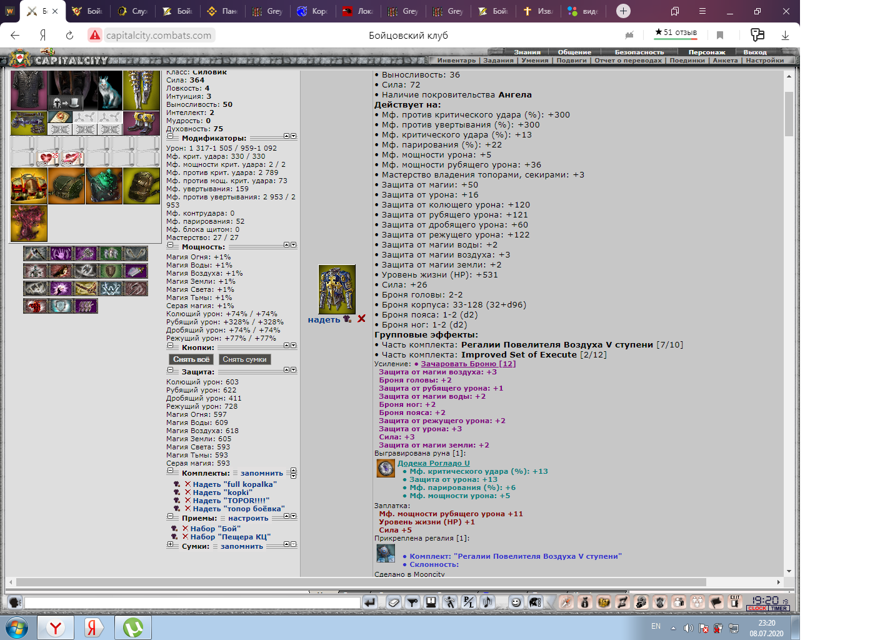895x640 pixels.
Task: Open the Настройки submenu tab
Action: pos(765,60)
